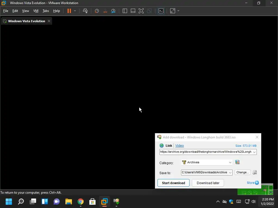Click the Size: 573.01 MB text

246,146
